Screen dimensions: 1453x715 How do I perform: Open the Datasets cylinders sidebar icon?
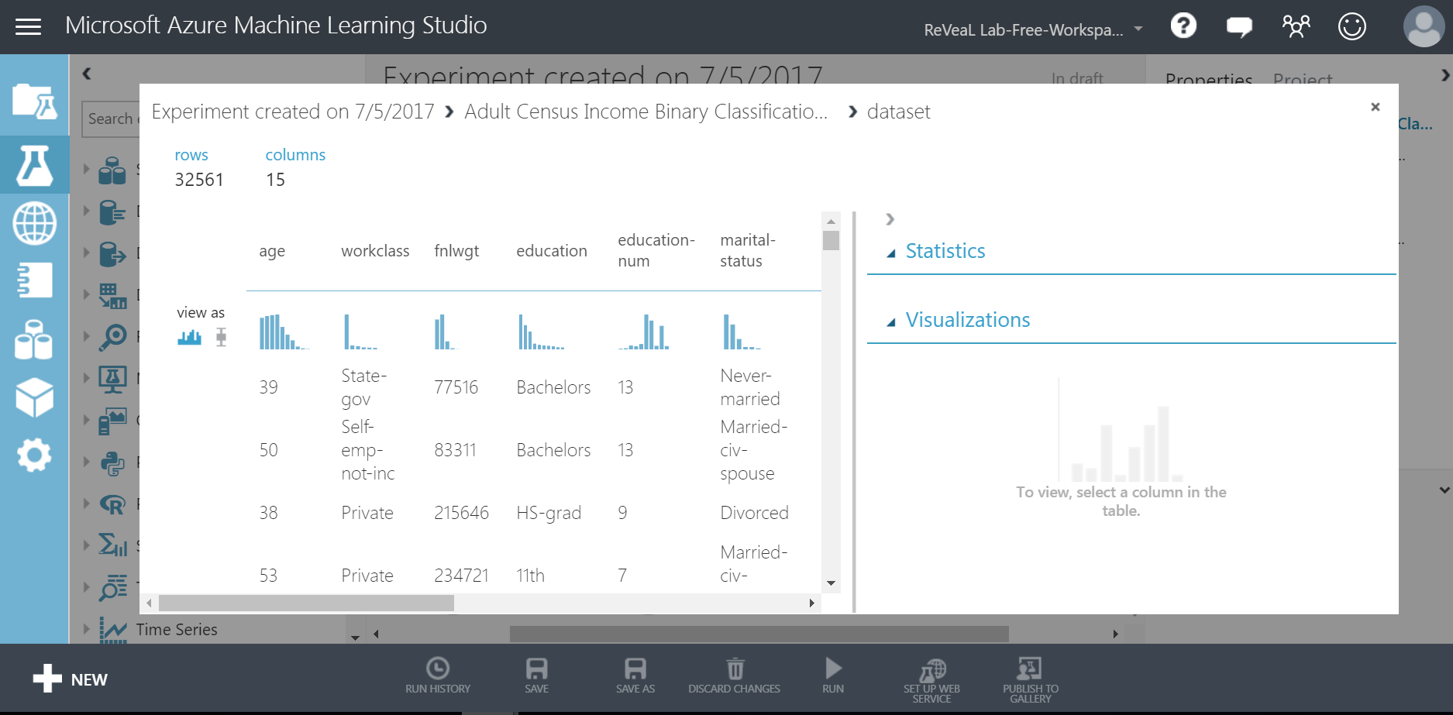34,339
